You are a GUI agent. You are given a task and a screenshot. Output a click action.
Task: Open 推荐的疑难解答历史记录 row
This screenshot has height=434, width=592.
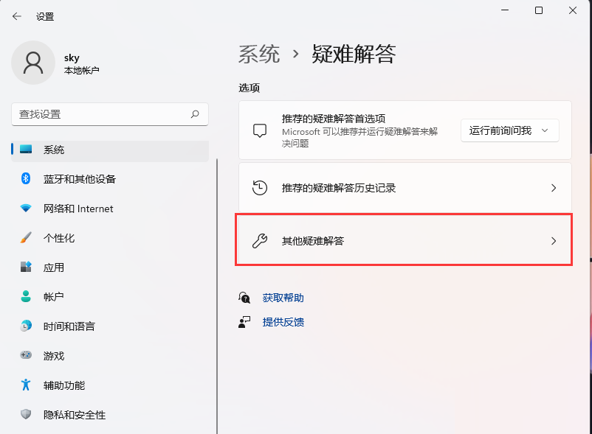(x=405, y=187)
